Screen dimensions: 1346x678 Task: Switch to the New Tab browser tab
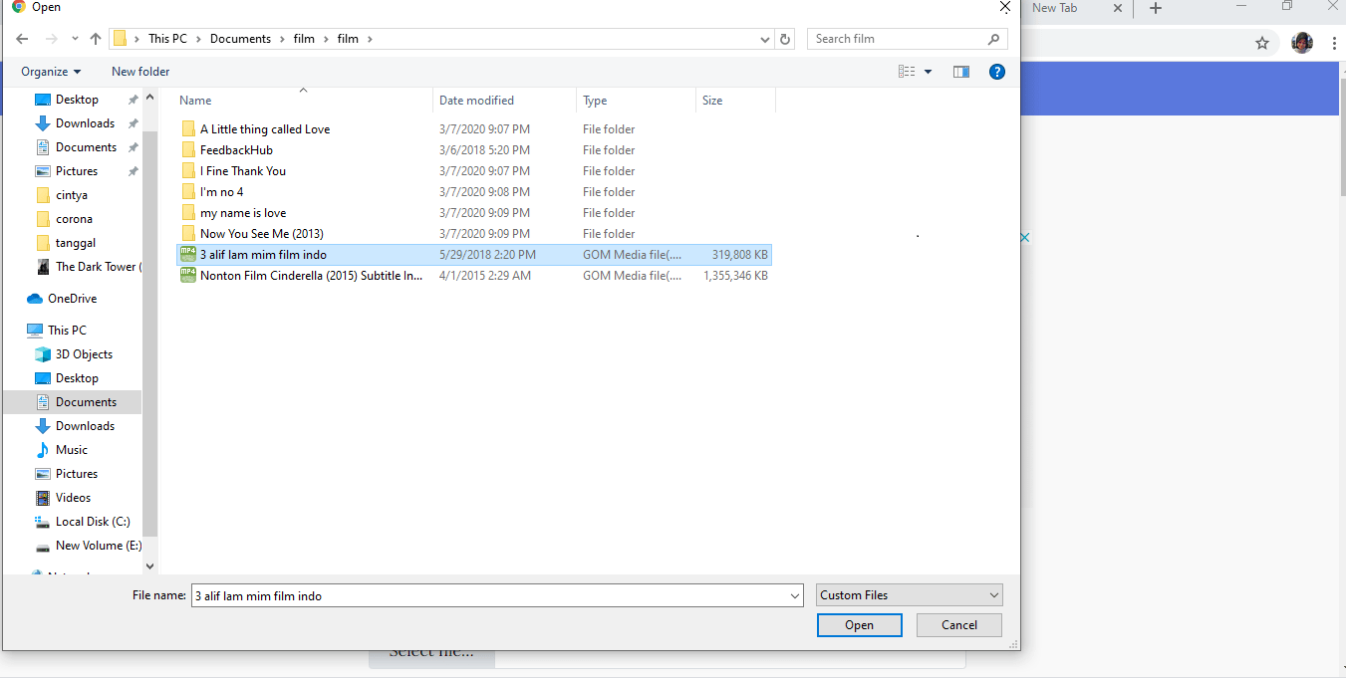[1058, 8]
